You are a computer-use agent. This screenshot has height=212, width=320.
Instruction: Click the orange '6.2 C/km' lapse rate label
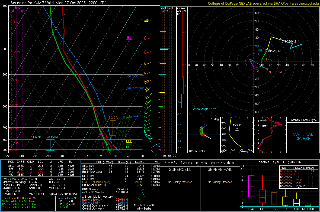114,118
